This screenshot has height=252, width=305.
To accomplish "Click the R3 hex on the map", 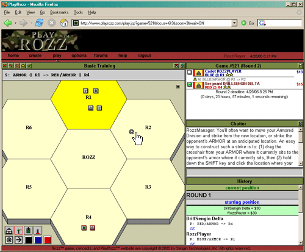I will click(x=148, y=189).
